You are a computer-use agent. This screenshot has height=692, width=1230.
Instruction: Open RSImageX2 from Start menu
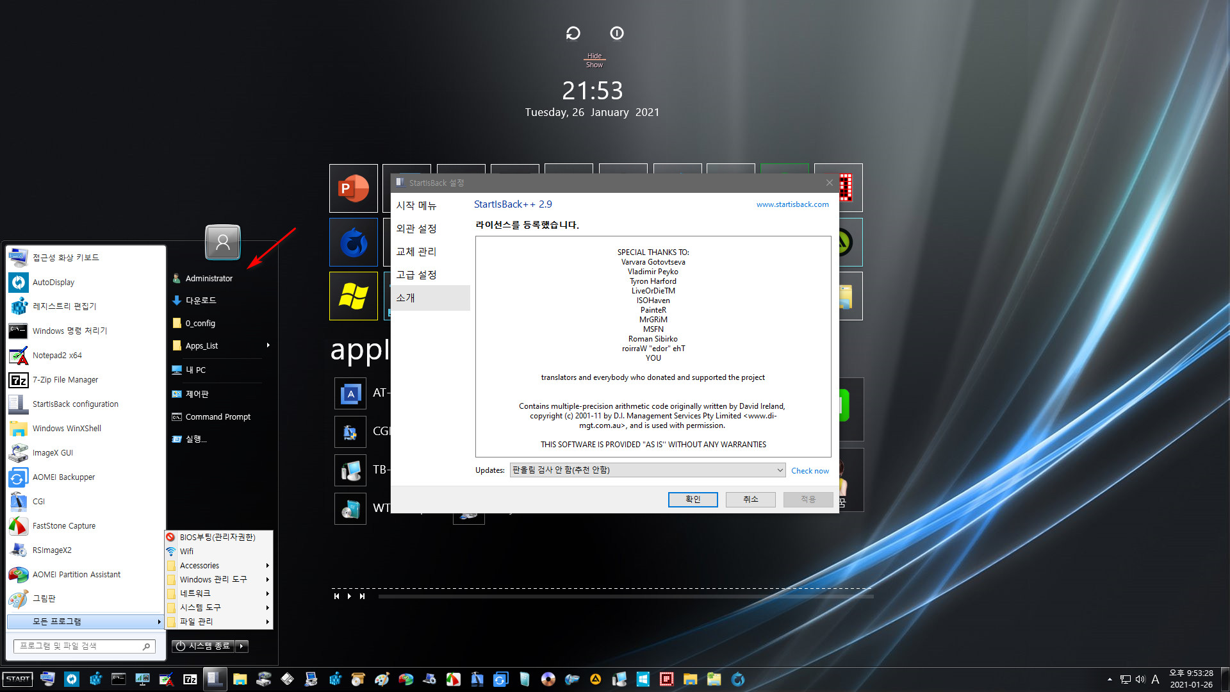pyautogui.click(x=86, y=550)
